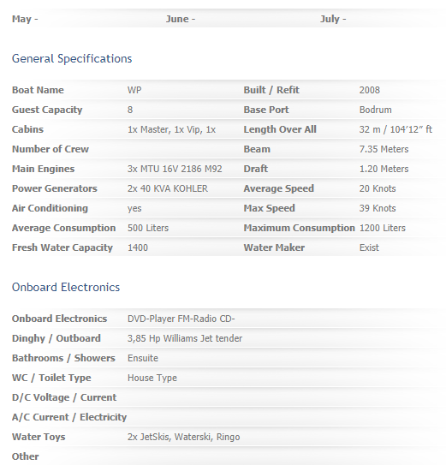The height and width of the screenshot is (465, 446).
Task: Click the Main Engines MTU value
Action: (x=175, y=169)
